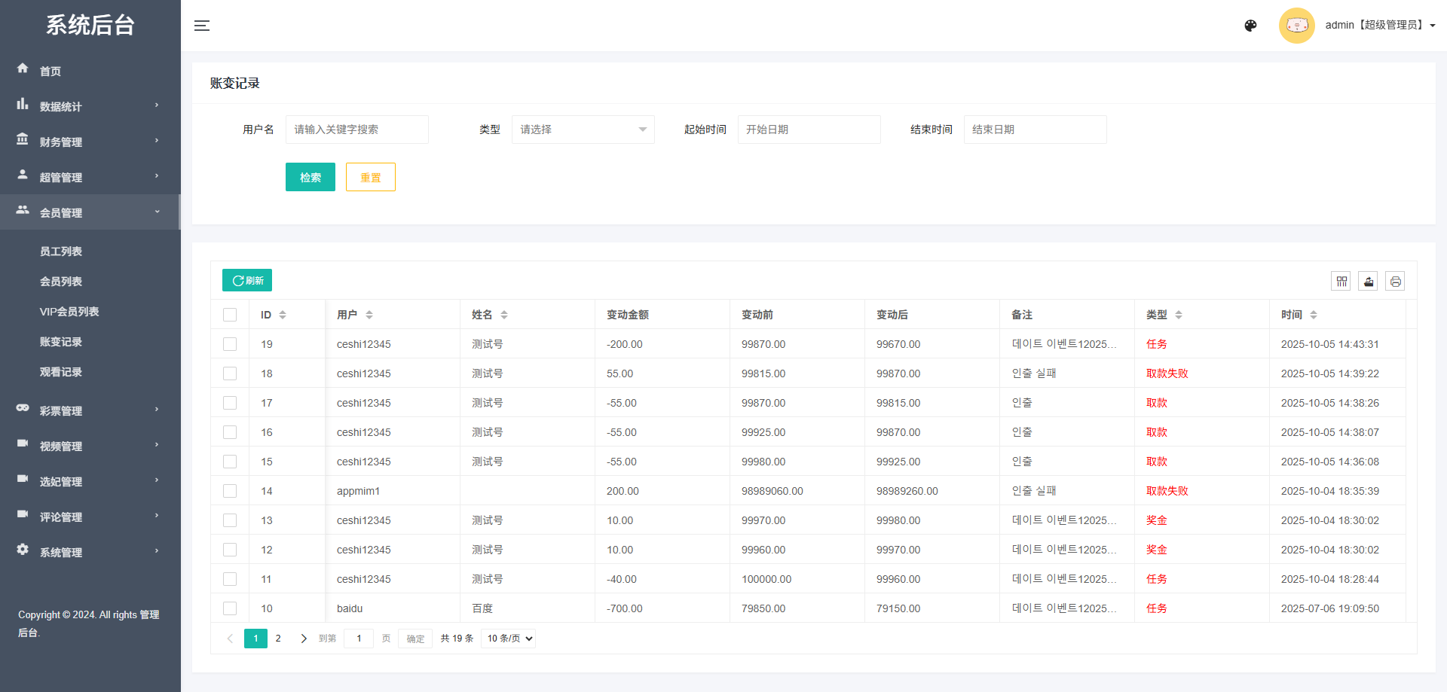Click the 检索 search button
This screenshot has width=1447, height=692.
[x=310, y=177]
